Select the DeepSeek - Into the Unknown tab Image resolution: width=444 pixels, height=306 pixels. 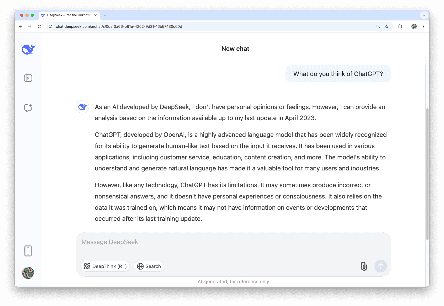[x=69, y=15]
